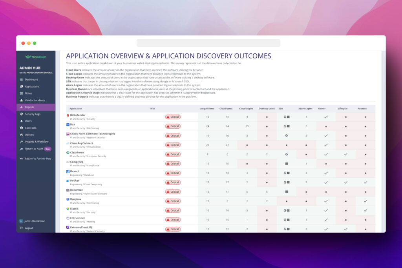This screenshot has height=268, width=402.
Task: Click the browser address bar
Action: (x=208, y=43)
